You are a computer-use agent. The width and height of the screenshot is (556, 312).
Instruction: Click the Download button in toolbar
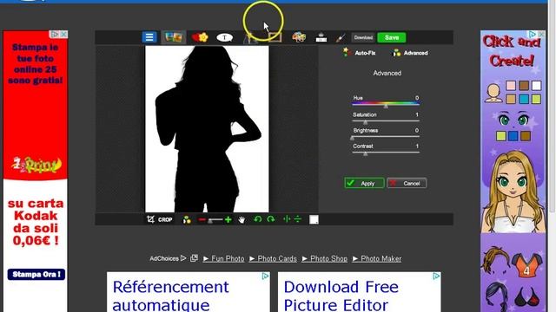click(x=363, y=37)
